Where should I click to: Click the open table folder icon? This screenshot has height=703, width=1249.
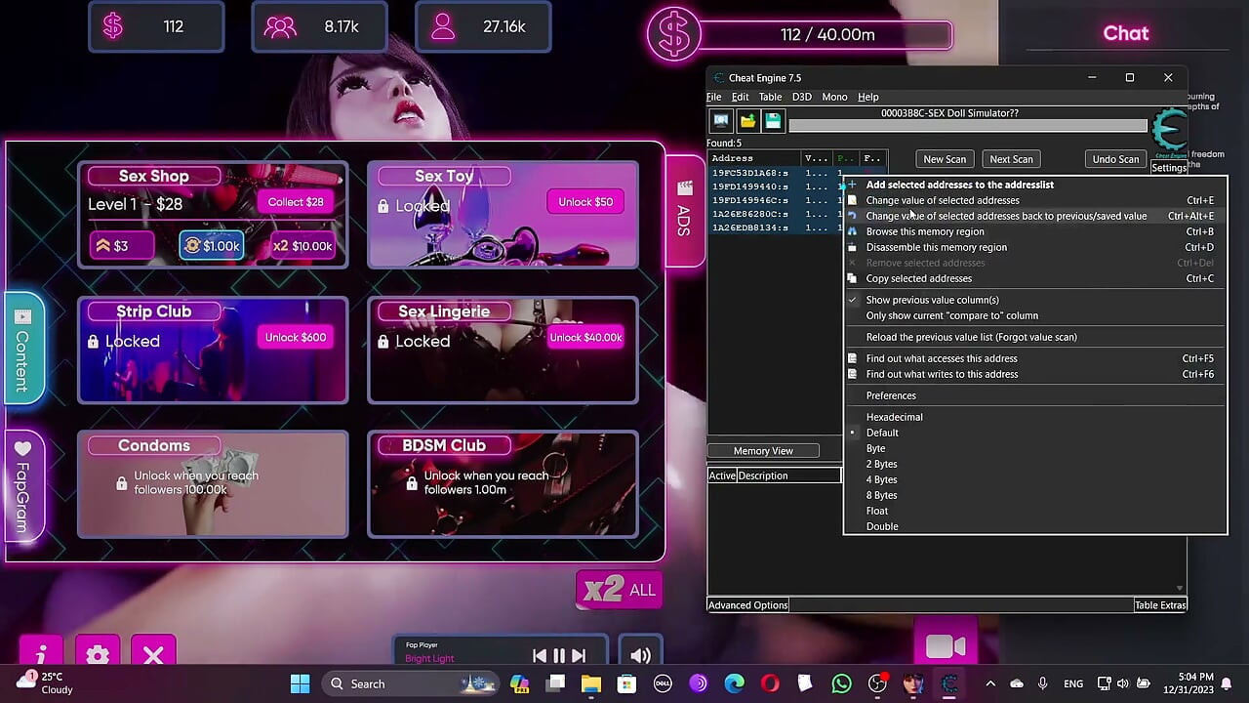[747, 121]
